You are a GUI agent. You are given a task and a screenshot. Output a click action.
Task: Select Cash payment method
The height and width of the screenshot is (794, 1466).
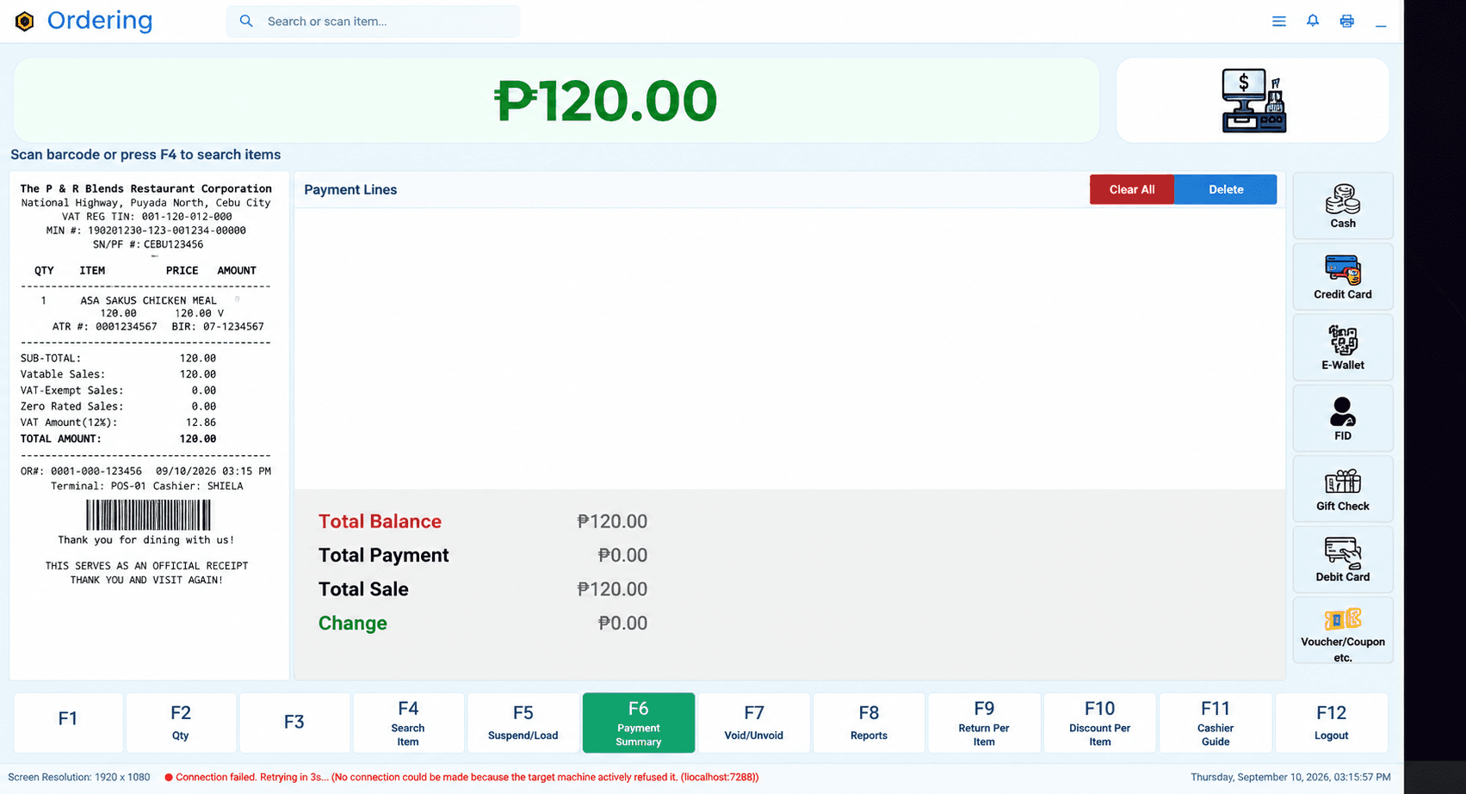point(1342,206)
